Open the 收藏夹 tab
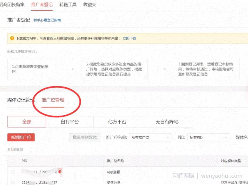This screenshot has height=185, width=248. [90, 4]
